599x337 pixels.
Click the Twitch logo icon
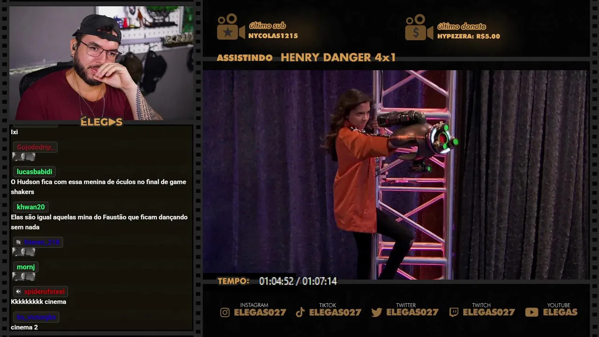(x=454, y=312)
